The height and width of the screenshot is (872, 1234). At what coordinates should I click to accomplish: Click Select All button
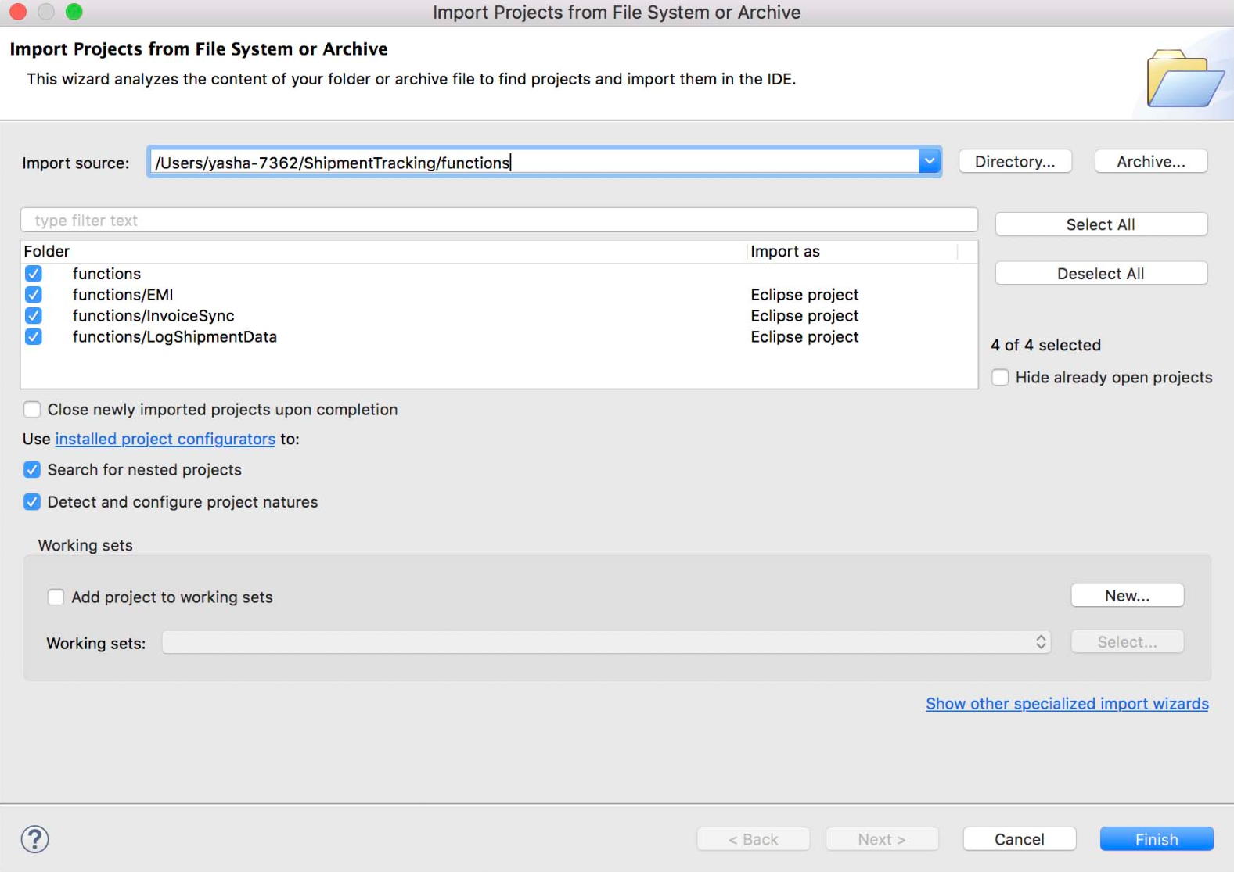pyautogui.click(x=1101, y=224)
